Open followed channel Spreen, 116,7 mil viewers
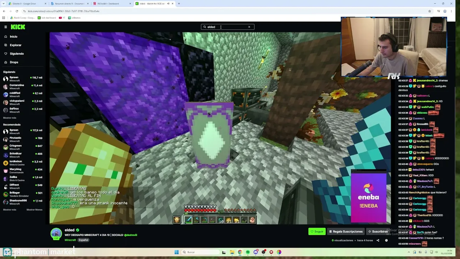 point(22,79)
